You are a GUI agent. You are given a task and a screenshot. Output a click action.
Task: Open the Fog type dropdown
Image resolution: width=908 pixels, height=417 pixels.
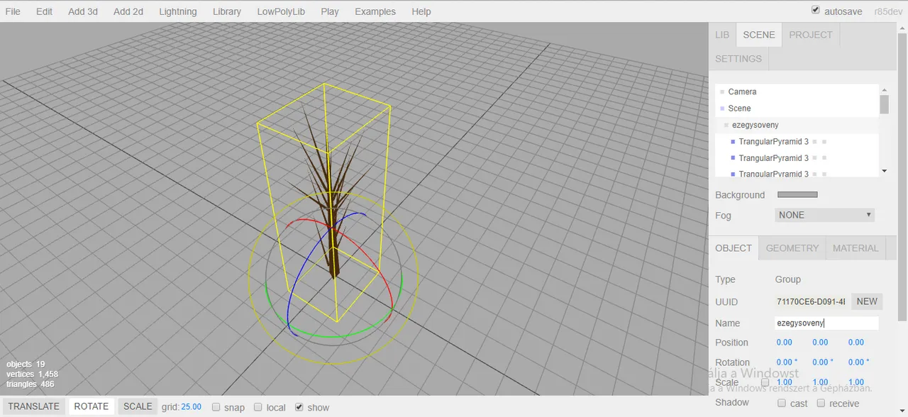[824, 215]
